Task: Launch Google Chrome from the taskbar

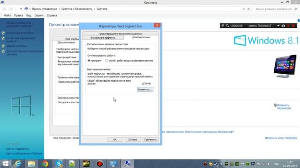Action: 45,164
